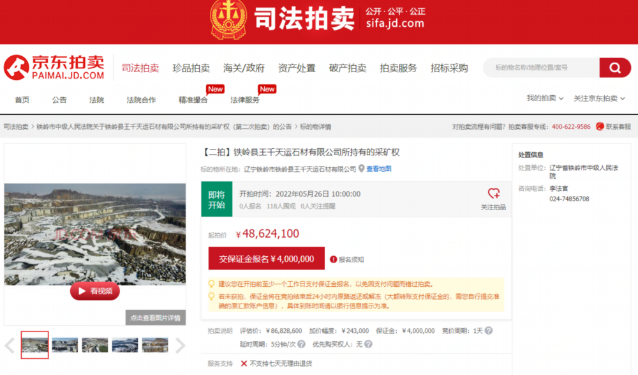The image size is (638, 375).
Task: Click breadcrumb court announcement link
Action: click(x=164, y=126)
